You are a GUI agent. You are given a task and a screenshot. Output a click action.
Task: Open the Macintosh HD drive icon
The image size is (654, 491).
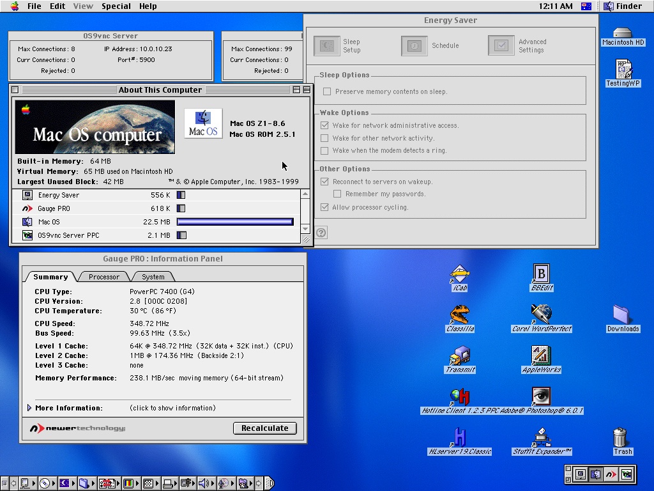623,33
